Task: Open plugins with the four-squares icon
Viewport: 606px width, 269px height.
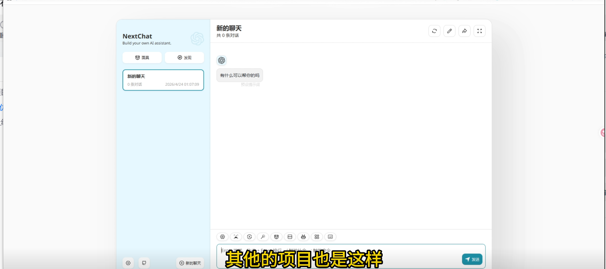Action: 317,237
